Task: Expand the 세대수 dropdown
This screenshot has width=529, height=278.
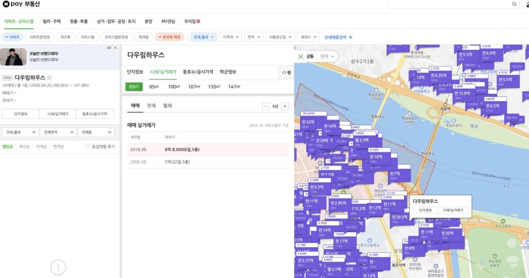Action: point(308,37)
